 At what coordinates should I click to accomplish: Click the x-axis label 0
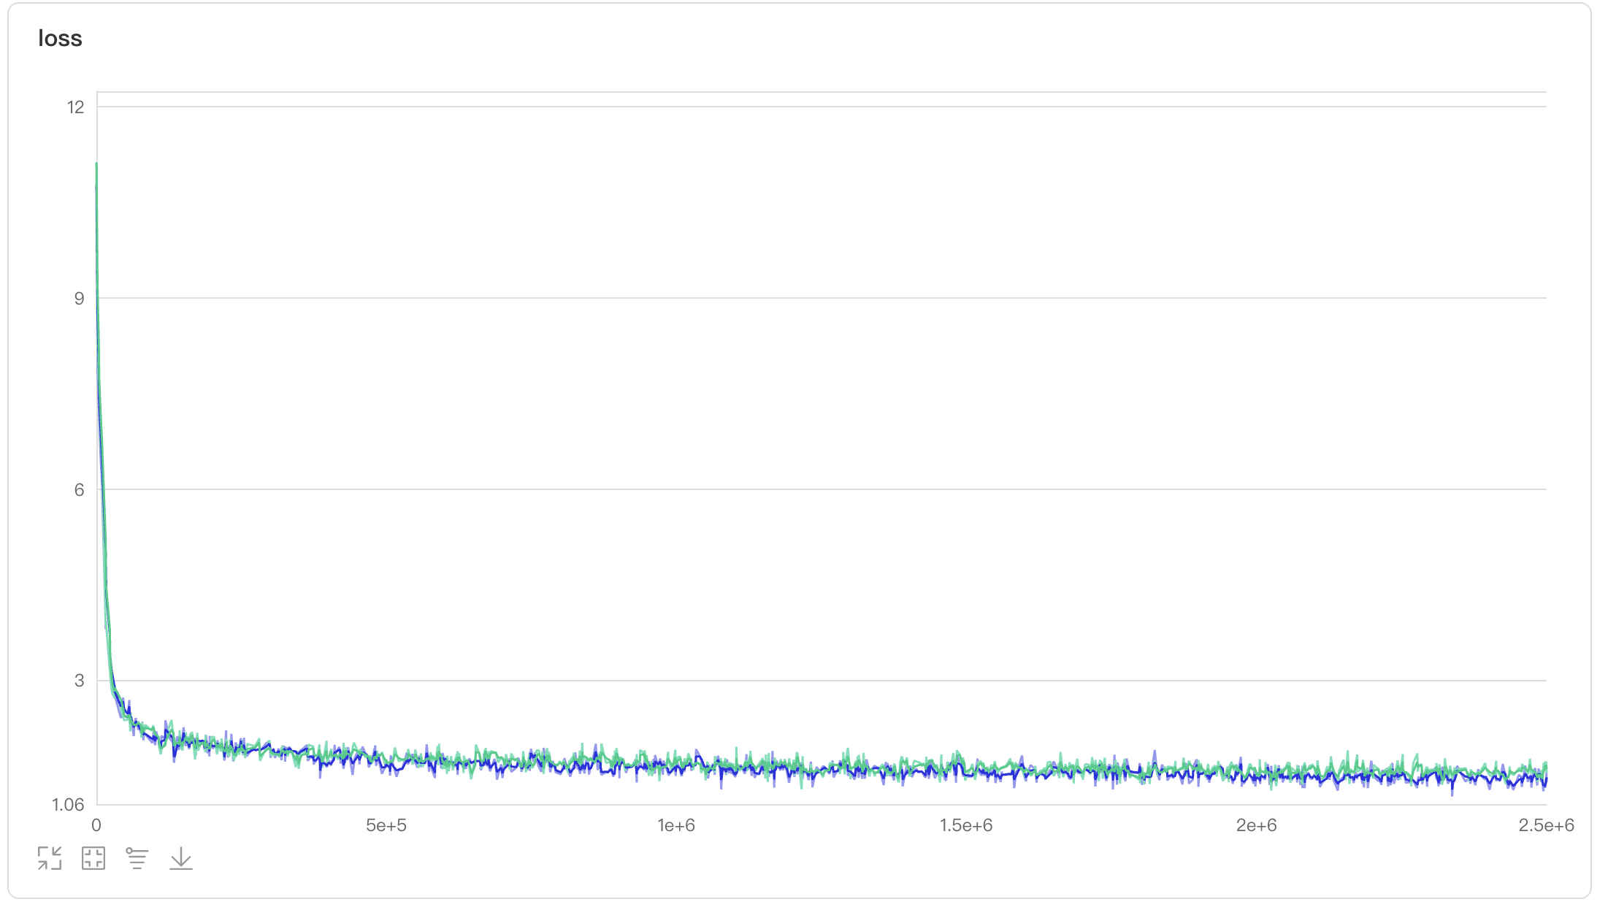pyautogui.click(x=96, y=826)
